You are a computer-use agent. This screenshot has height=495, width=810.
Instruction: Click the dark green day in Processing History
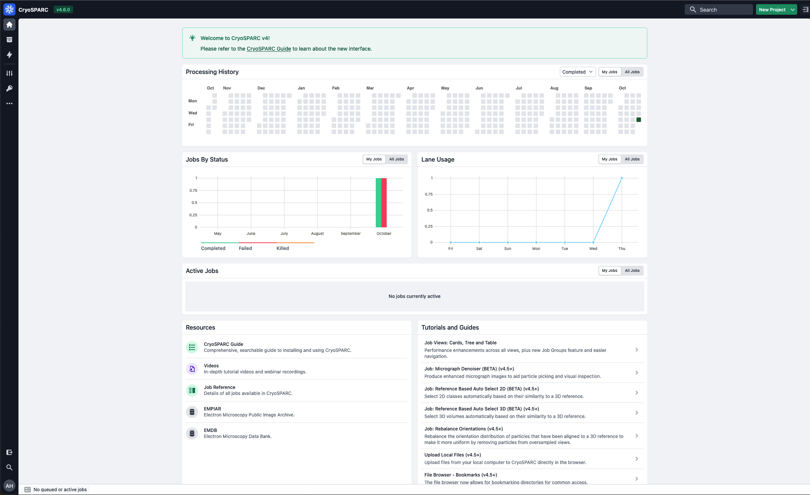pos(639,120)
